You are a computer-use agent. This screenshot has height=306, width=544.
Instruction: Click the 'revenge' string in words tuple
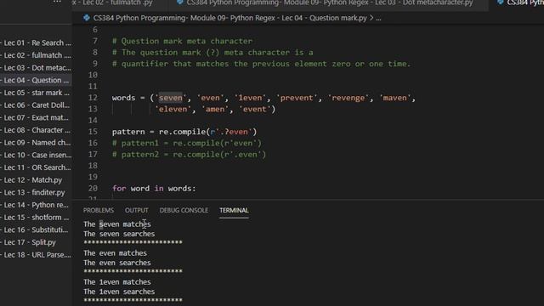coord(348,98)
